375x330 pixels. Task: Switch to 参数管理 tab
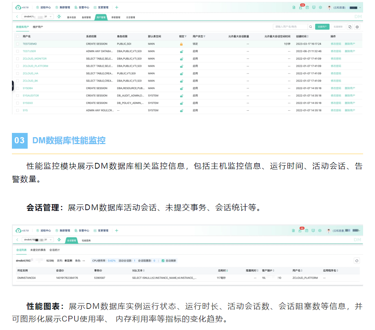click(x=116, y=17)
